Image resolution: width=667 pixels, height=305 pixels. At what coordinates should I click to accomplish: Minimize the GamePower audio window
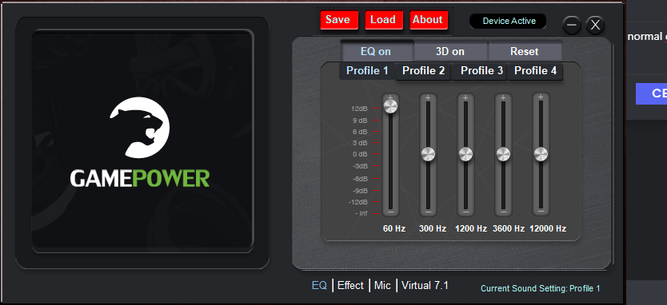click(x=572, y=25)
